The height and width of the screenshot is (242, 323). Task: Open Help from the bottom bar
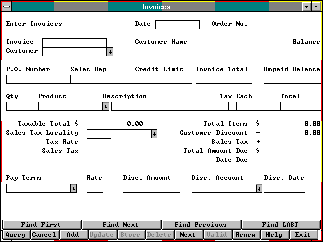[275, 235]
